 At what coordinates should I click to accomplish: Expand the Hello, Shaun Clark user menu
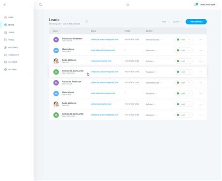click(x=209, y=5)
